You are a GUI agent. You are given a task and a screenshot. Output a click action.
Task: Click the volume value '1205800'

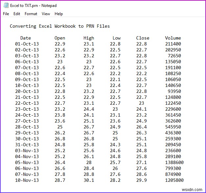(174, 180)
